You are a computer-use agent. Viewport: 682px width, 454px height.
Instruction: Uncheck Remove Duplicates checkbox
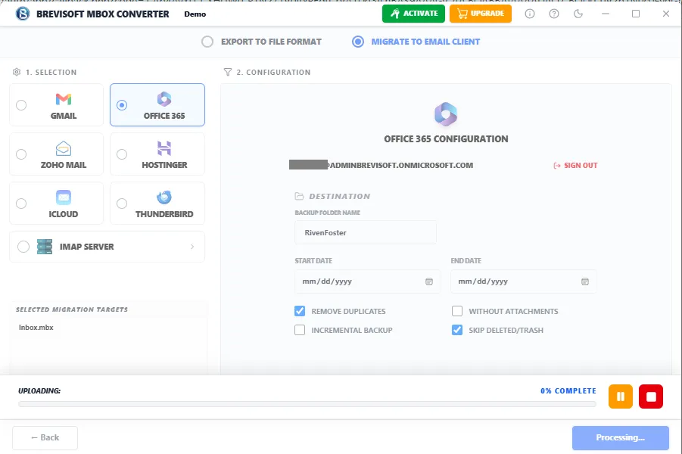point(300,311)
